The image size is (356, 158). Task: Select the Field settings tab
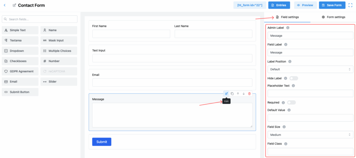(287, 17)
